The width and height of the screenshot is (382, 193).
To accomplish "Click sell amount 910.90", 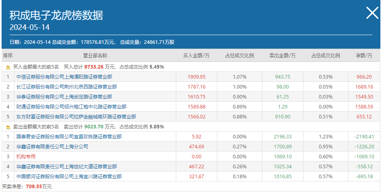I will click(283, 117).
